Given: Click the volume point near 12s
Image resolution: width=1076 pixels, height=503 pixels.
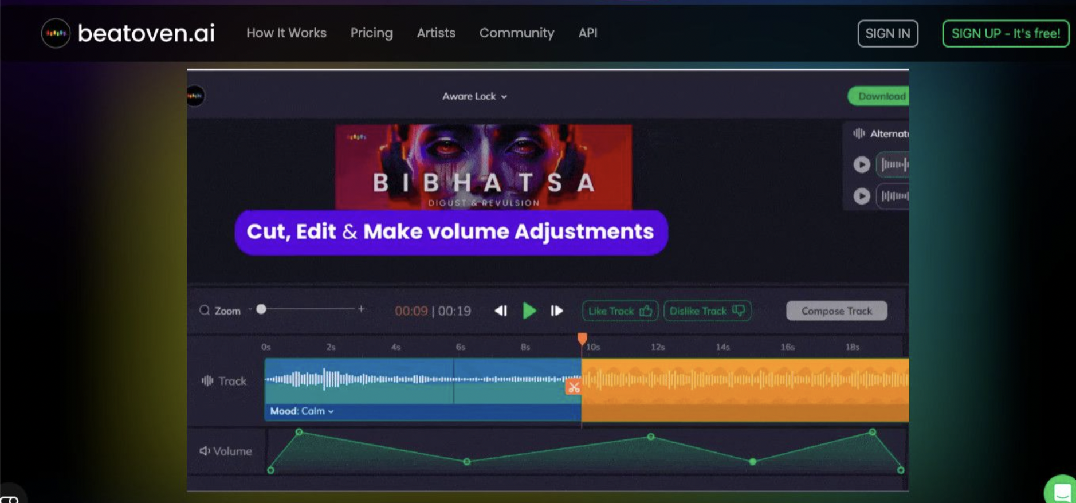Looking at the screenshot, I should point(651,437).
